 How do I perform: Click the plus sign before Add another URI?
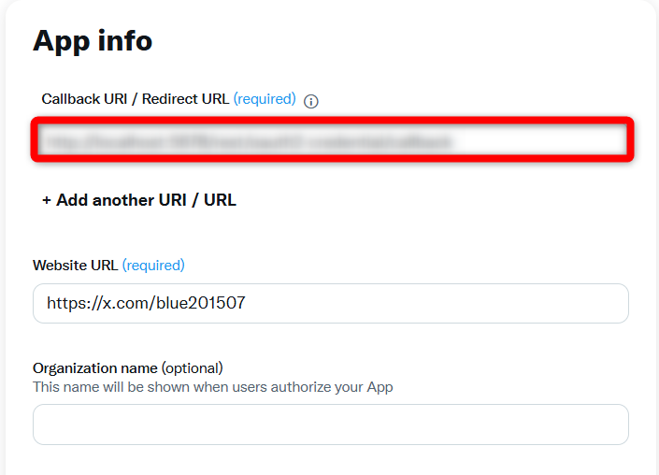46,200
